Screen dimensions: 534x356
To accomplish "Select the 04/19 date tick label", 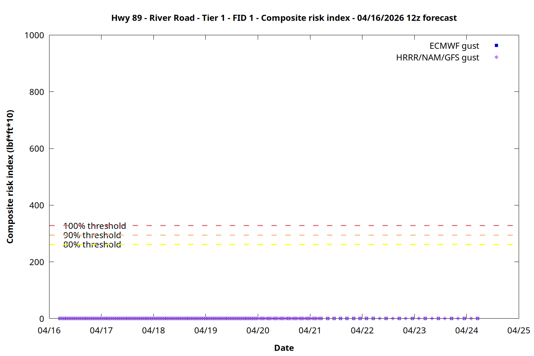I will (206, 331).
